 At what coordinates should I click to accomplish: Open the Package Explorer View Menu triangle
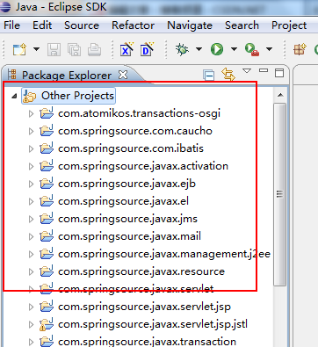pos(247,71)
